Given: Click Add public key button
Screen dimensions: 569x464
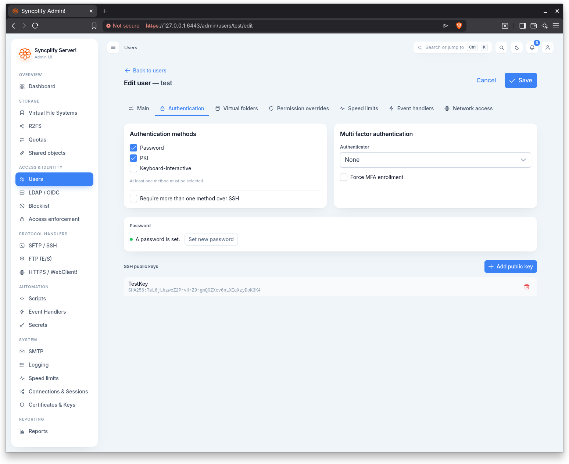Looking at the screenshot, I should (x=511, y=267).
